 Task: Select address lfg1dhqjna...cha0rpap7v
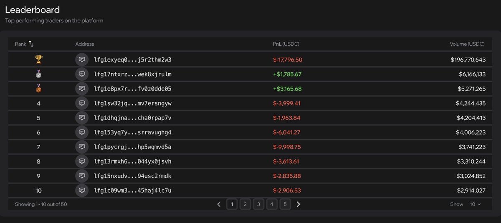133,118
